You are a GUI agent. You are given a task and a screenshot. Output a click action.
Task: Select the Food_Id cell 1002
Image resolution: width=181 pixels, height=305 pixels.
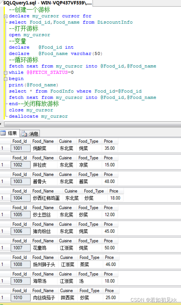[21, 165]
